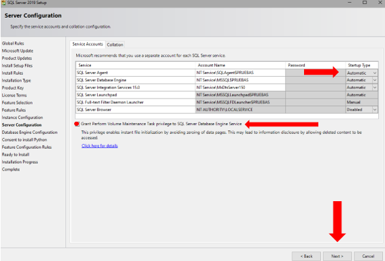The image size is (385, 261).
Task: Click Microsoft Update in the setup steps
Action: pyautogui.click(x=18, y=51)
